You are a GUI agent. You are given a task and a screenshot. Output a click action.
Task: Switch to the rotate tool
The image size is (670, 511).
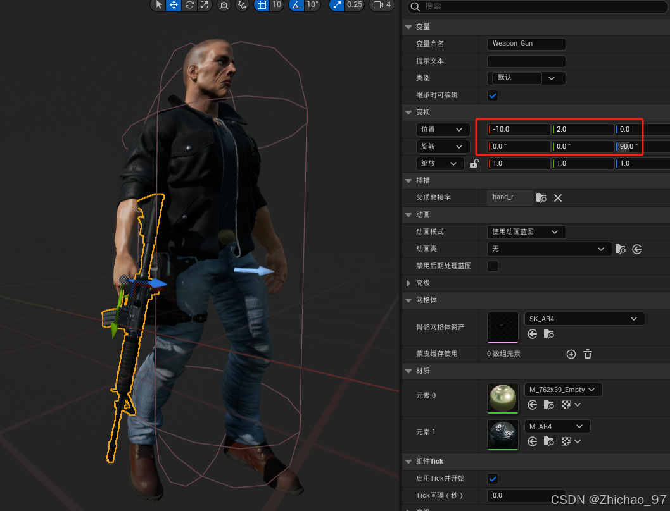click(189, 4)
